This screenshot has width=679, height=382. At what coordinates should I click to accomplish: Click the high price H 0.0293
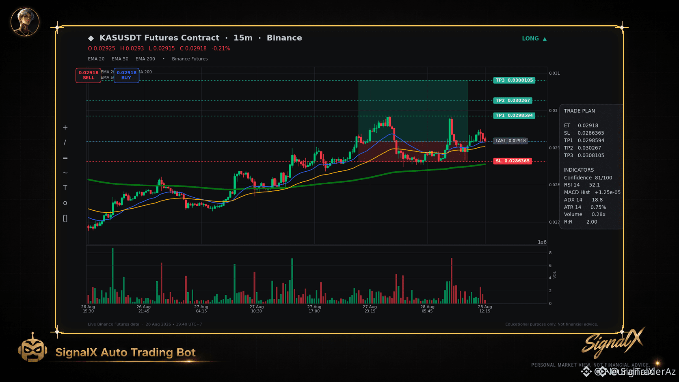point(132,48)
